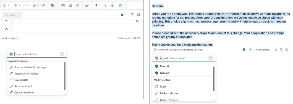Click the Copilot icon in the top toolbar

point(52,6)
